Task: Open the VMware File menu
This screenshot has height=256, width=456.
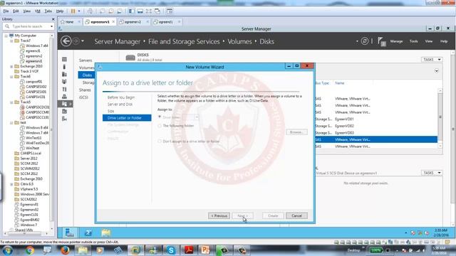Action: point(6,11)
